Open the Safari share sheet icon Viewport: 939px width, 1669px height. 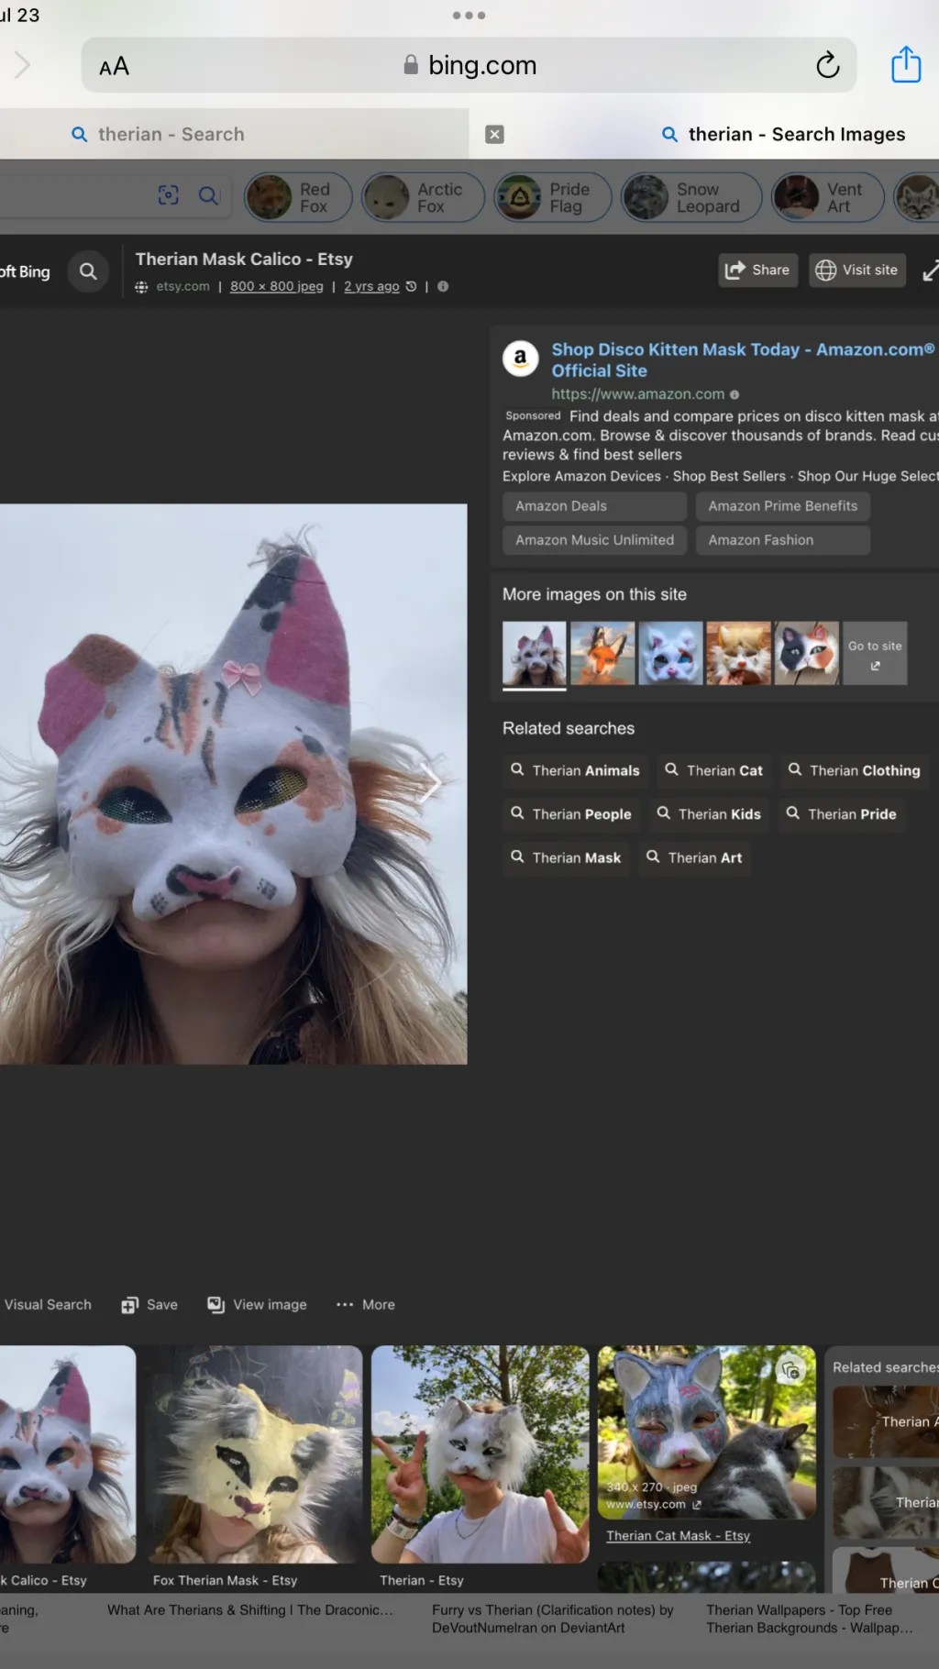(x=905, y=65)
